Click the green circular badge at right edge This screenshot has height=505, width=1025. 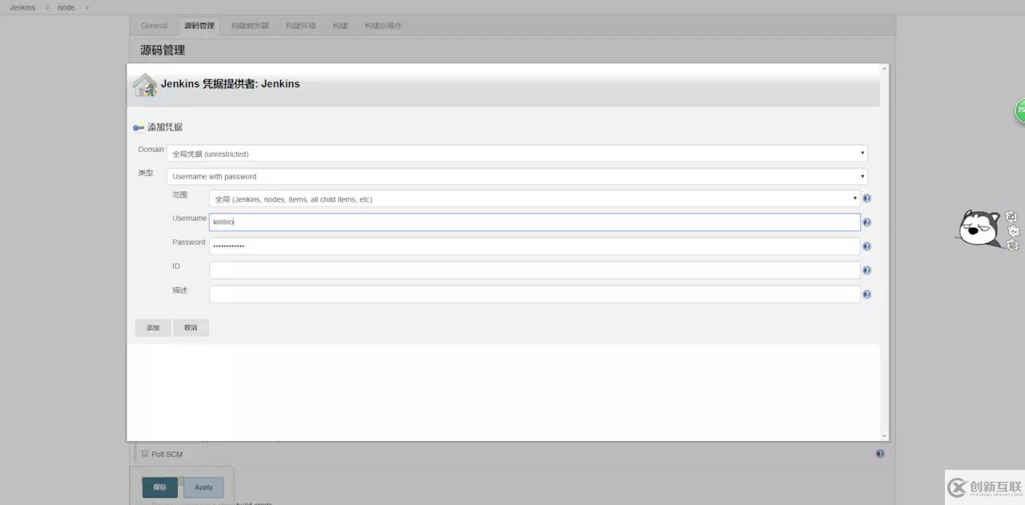click(x=1020, y=110)
